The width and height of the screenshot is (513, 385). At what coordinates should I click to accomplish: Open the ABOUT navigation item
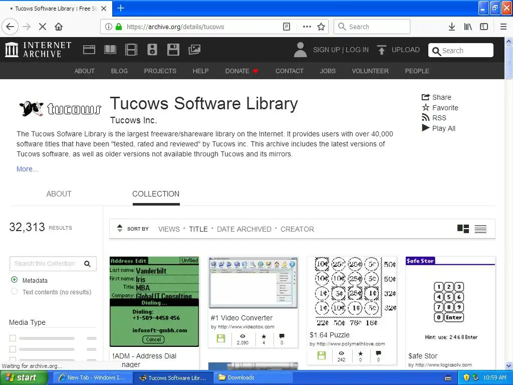(x=84, y=71)
